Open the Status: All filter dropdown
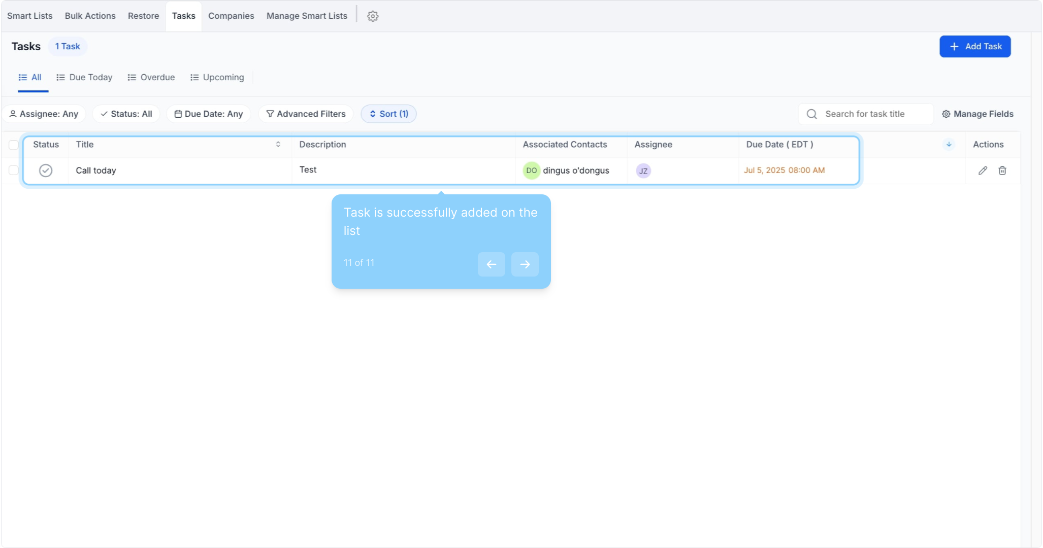 [126, 114]
